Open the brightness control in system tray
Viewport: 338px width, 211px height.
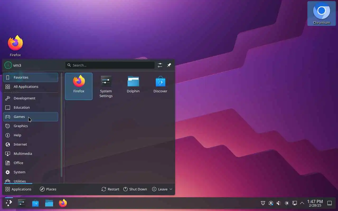point(287,203)
